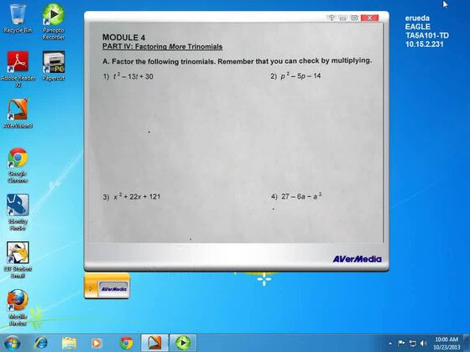This screenshot has width=470, height=352.
Task: Open the Recycle Bin desktop icon
Action: point(18,18)
